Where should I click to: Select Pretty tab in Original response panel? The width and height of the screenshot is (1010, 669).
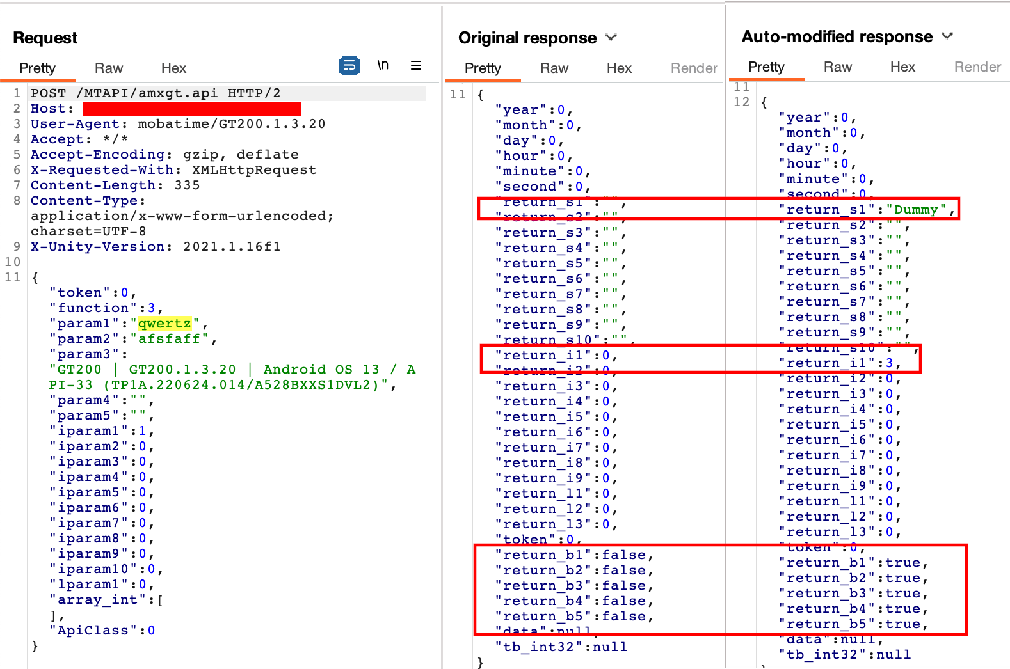(483, 68)
